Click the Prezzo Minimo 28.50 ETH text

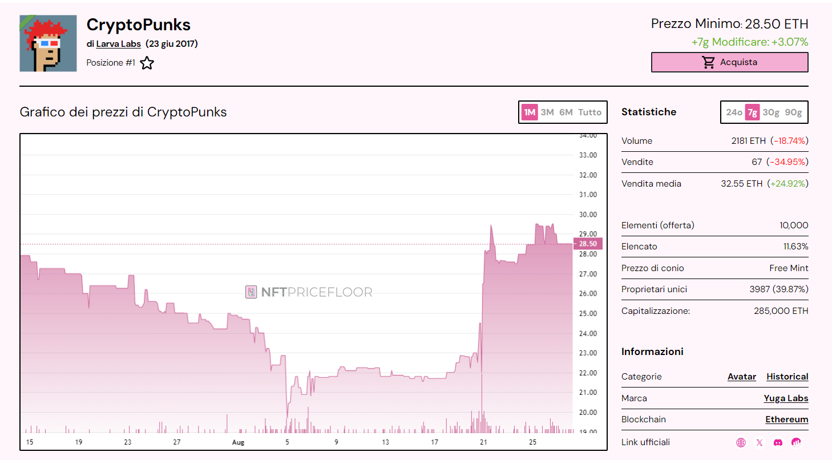729,24
